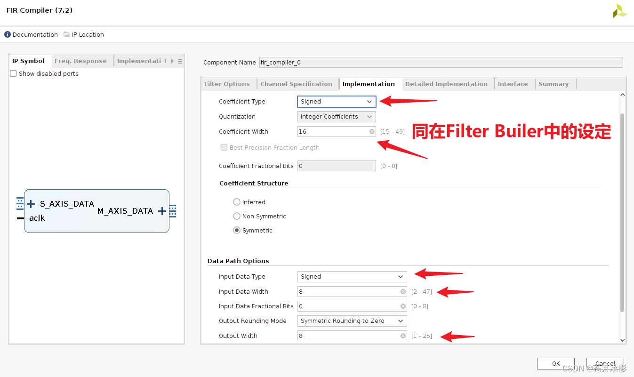Select Inferred coefficient structure
The height and width of the screenshot is (377, 634).
coord(237,202)
